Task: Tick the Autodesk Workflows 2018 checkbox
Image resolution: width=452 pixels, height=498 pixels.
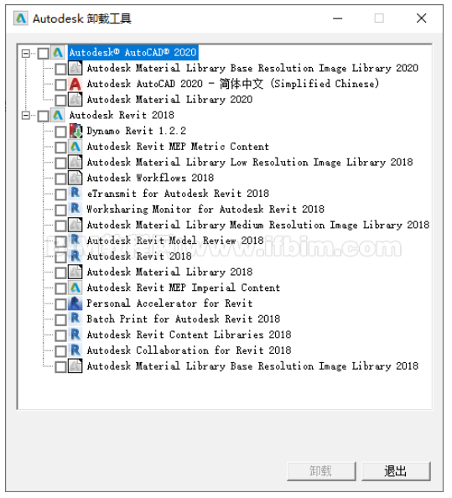Action: [x=60, y=179]
